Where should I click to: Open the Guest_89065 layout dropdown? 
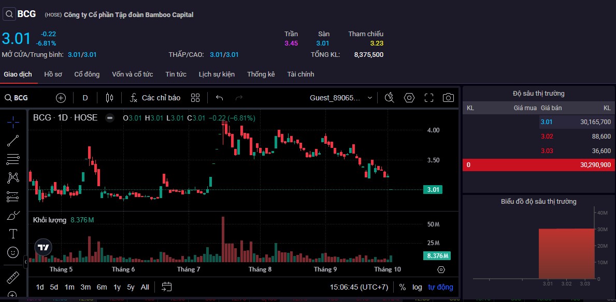[x=341, y=98]
